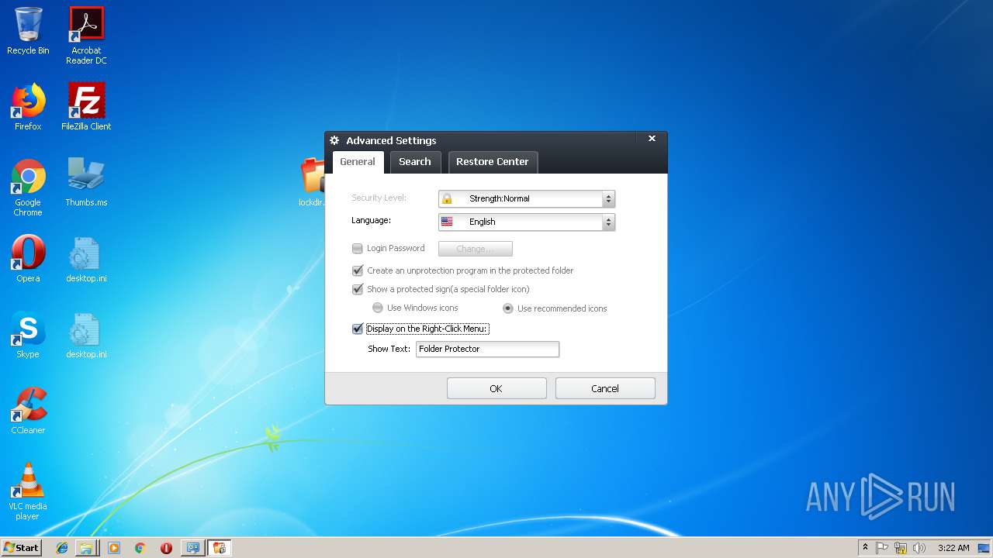This screenshot has height=558, width=993.
Task: Uncheck Display on the Right-Click Menu
Action: (358, 329)
